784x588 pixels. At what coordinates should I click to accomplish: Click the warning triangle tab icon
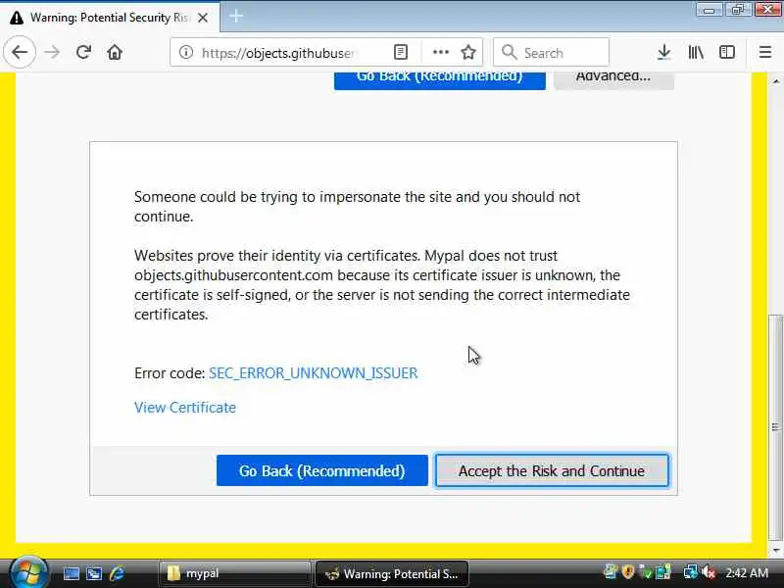[16, 18]
